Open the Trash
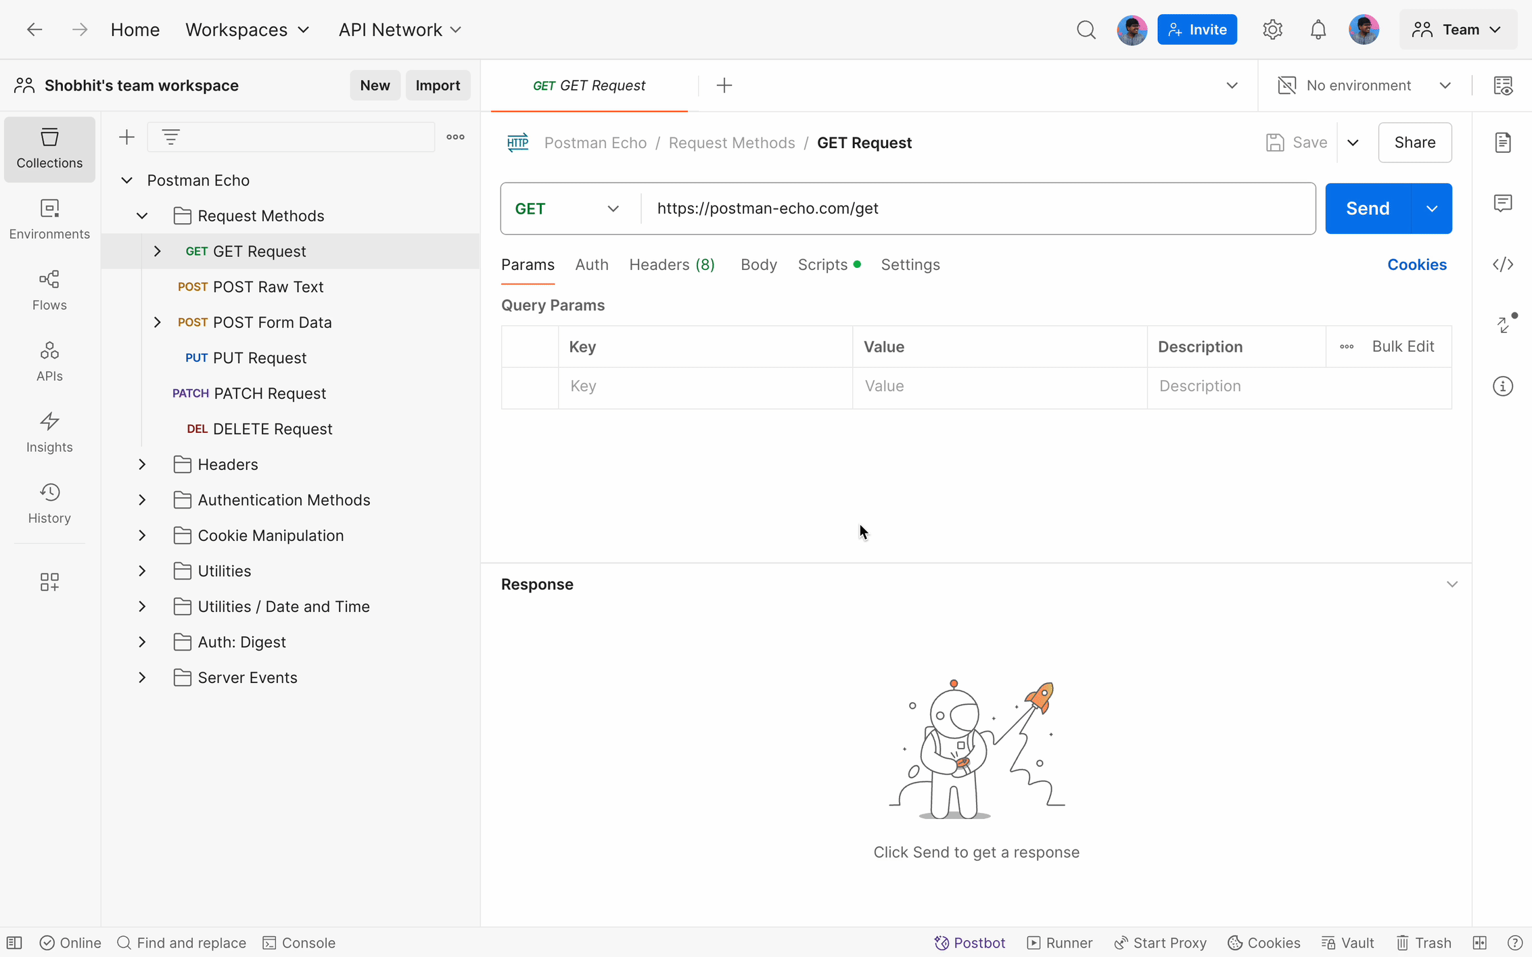1532x957 pixels. pyautogui.click(x=1422, y=942)
